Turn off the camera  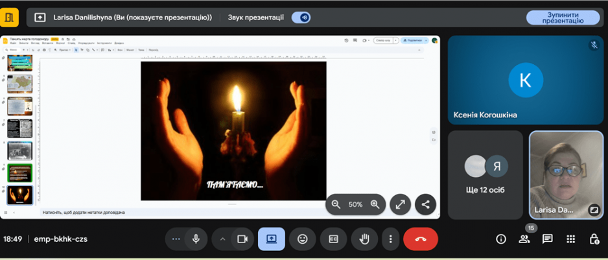coord(242,239)
